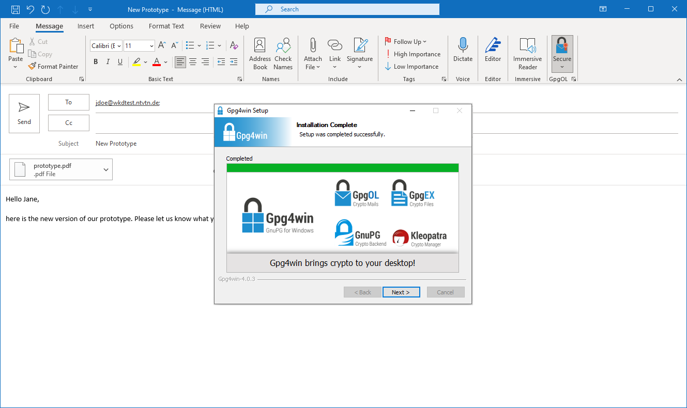
Task: Switch to the Format Text tab
Action: (x=166, y=26)
